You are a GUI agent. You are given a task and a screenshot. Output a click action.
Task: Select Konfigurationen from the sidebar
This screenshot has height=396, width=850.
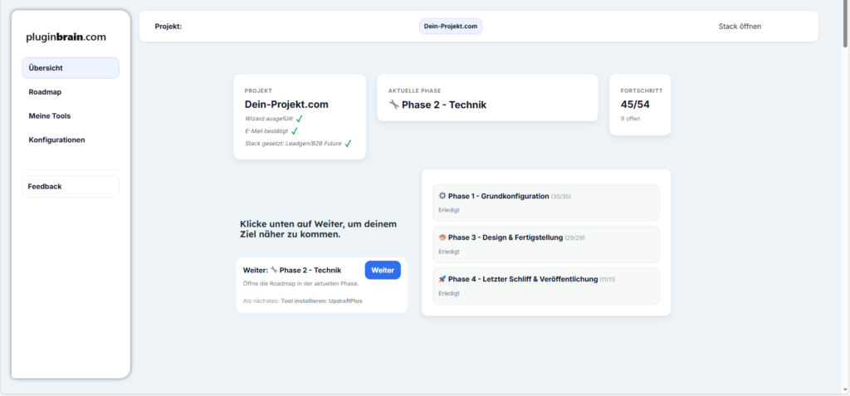click(x=71, y=139)
